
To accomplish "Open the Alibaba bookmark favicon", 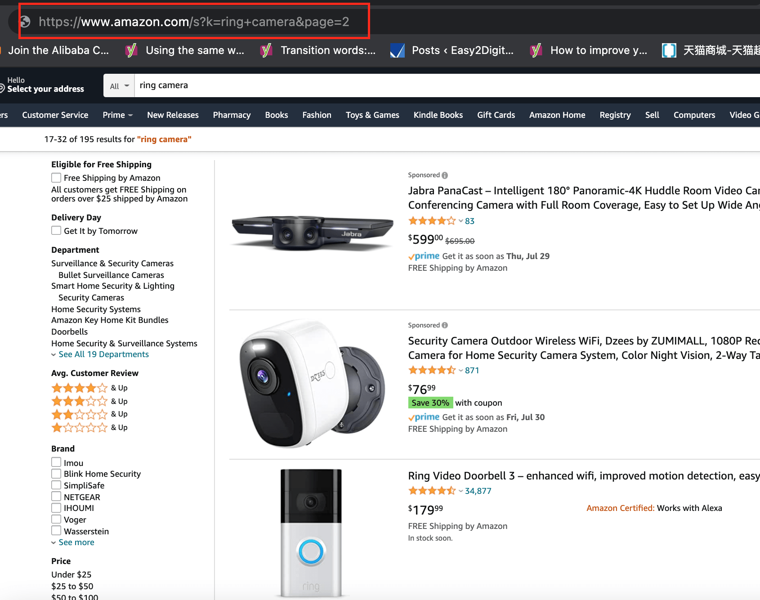I will pos(1,50).
